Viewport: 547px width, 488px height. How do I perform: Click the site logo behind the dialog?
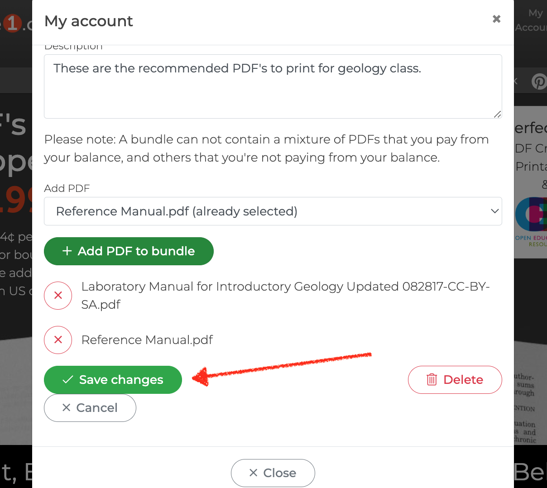(16, 24)
